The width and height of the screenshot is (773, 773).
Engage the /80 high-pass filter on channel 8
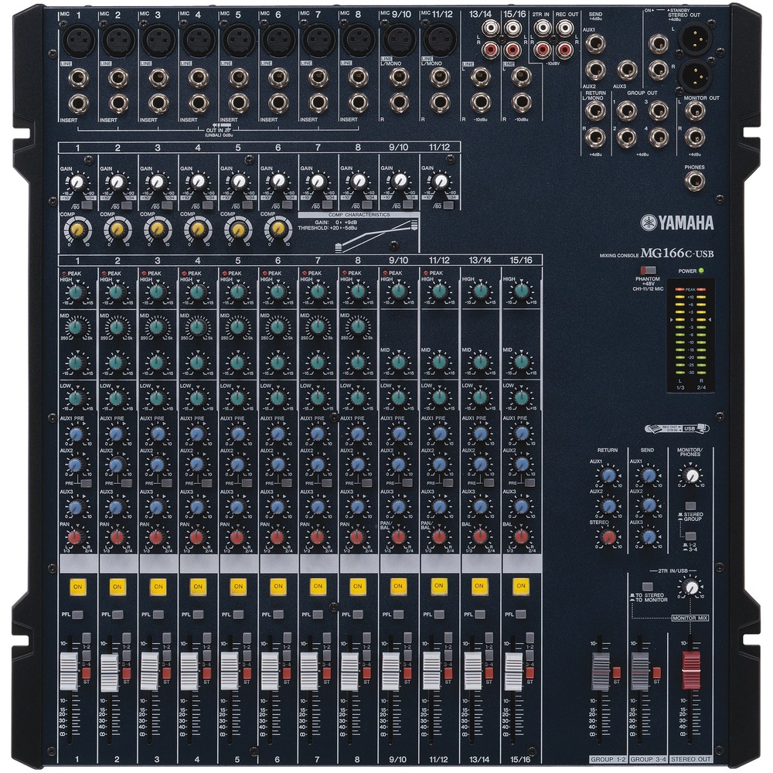368,206
